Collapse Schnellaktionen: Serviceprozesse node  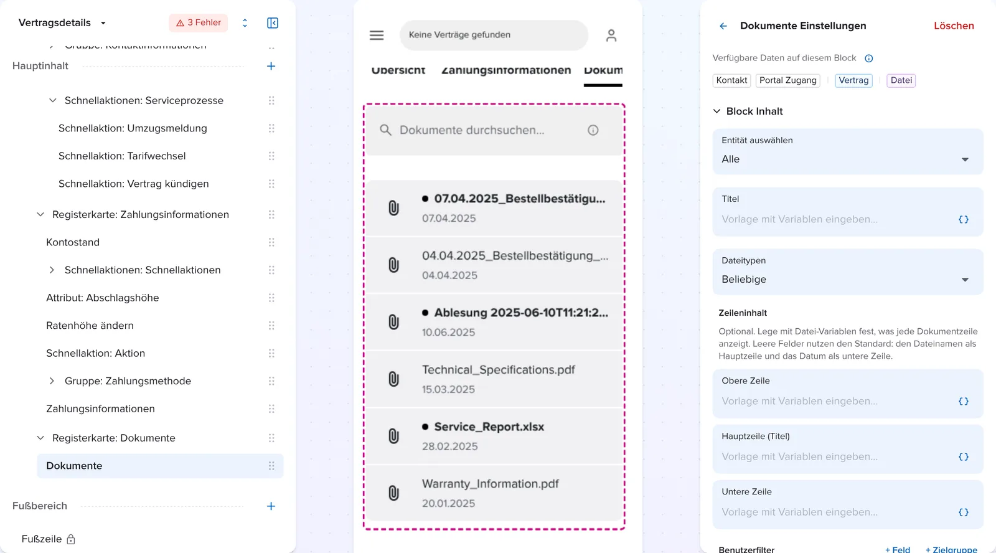(x=53, y=100)
